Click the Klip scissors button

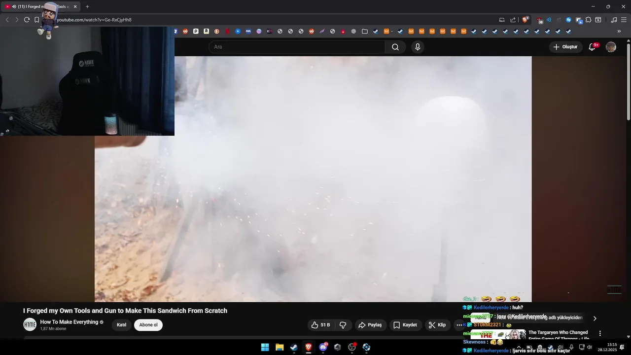(x=437, y=325)
